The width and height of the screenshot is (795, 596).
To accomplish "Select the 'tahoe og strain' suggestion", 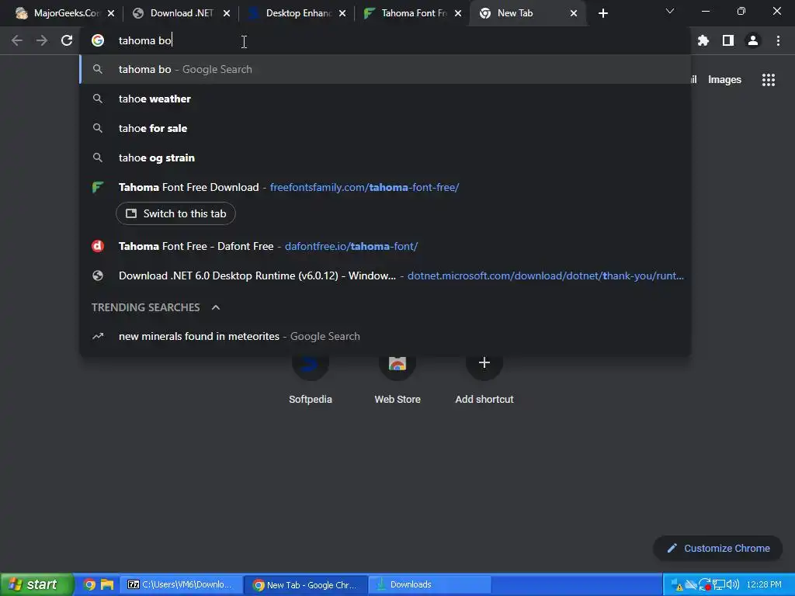I will point(385,158).
